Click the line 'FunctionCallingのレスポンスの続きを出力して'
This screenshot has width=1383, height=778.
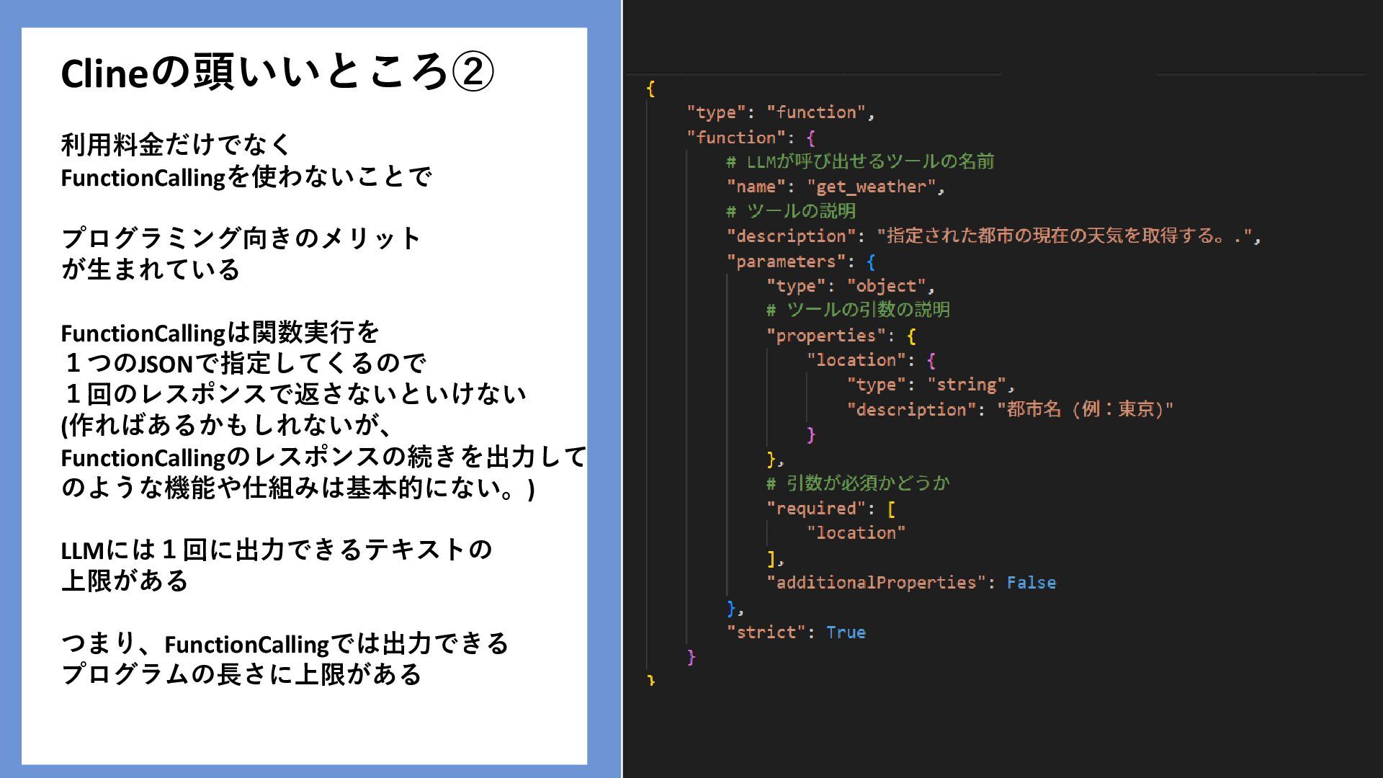(323, 457)
